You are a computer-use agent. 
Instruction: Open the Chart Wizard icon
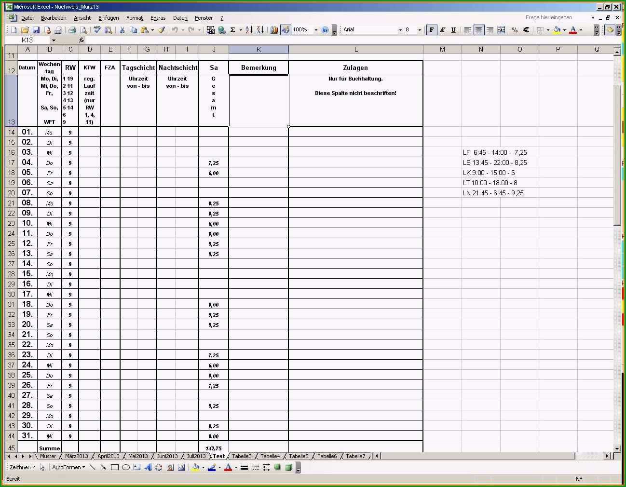(x=274, y=30)
